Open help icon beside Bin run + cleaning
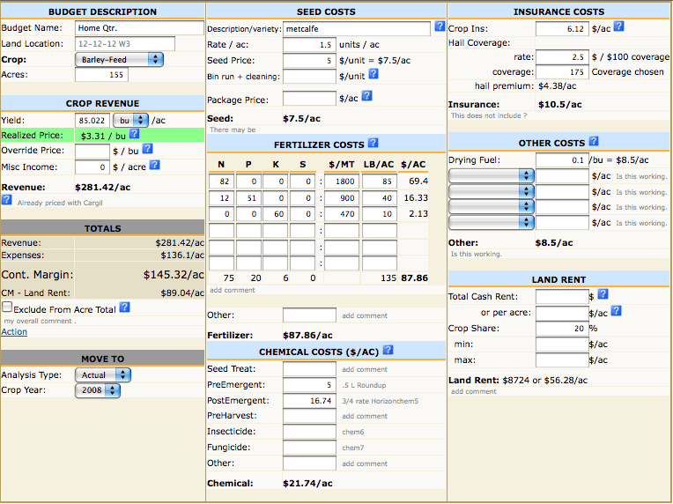This screenshot has height=504, width=673. [373, 74]
